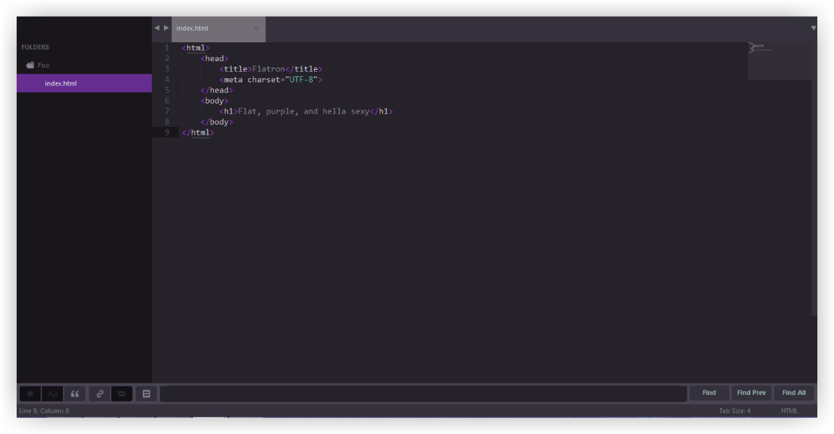Image resolution: width=834 pixels, height=434 pixels.
Task: Click line number 9 in gutter
Action: (167, 133)
